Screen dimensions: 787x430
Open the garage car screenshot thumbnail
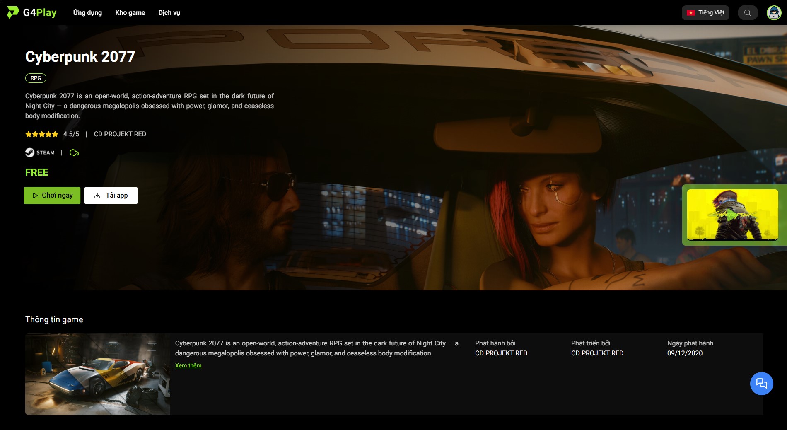(x=98, y=374)
